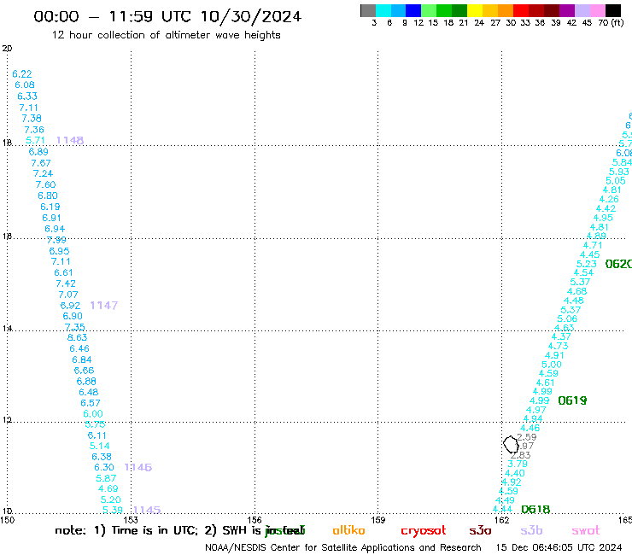
Task: Select the s3a satellite legend label
Action: click(480, 530)
